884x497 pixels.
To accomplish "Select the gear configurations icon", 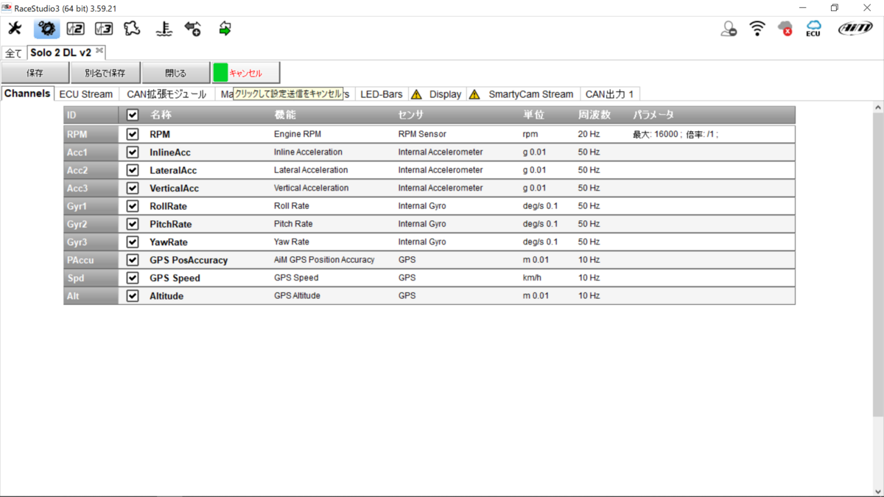I will tap(46, 29).
